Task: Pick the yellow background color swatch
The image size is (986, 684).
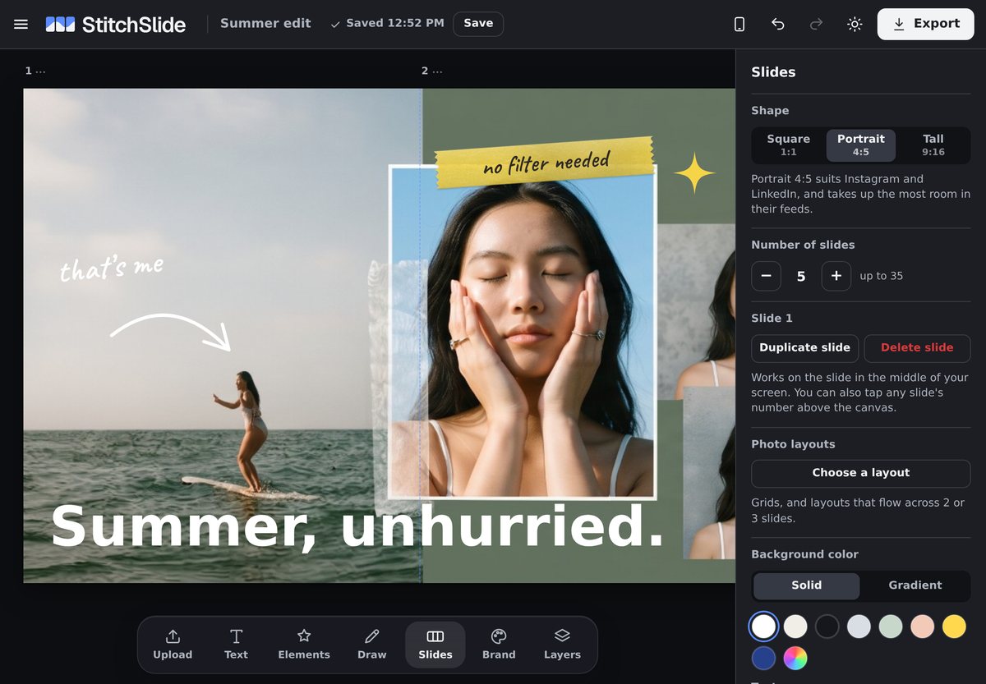Action: [x=954, y=627]
